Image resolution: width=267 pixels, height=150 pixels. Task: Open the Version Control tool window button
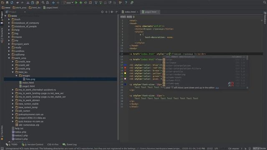click(x=33, y=145)
